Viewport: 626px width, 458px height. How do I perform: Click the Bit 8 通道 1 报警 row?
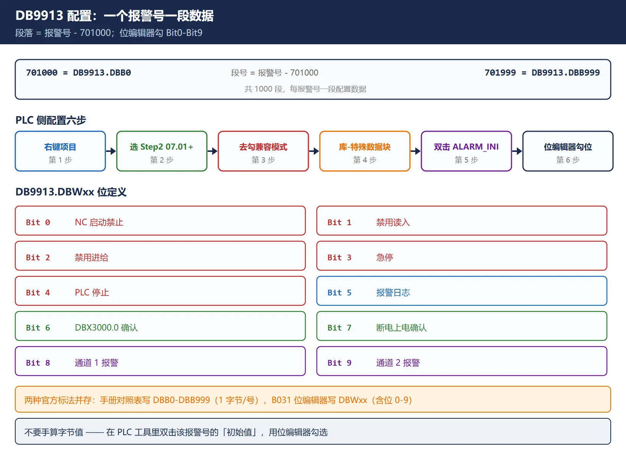160,361
